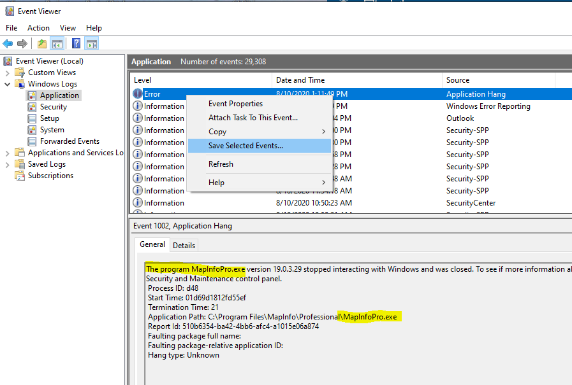Click the Hang type: Unknown line
Viewport: 572px width, 385px height.
coord(184,355)
